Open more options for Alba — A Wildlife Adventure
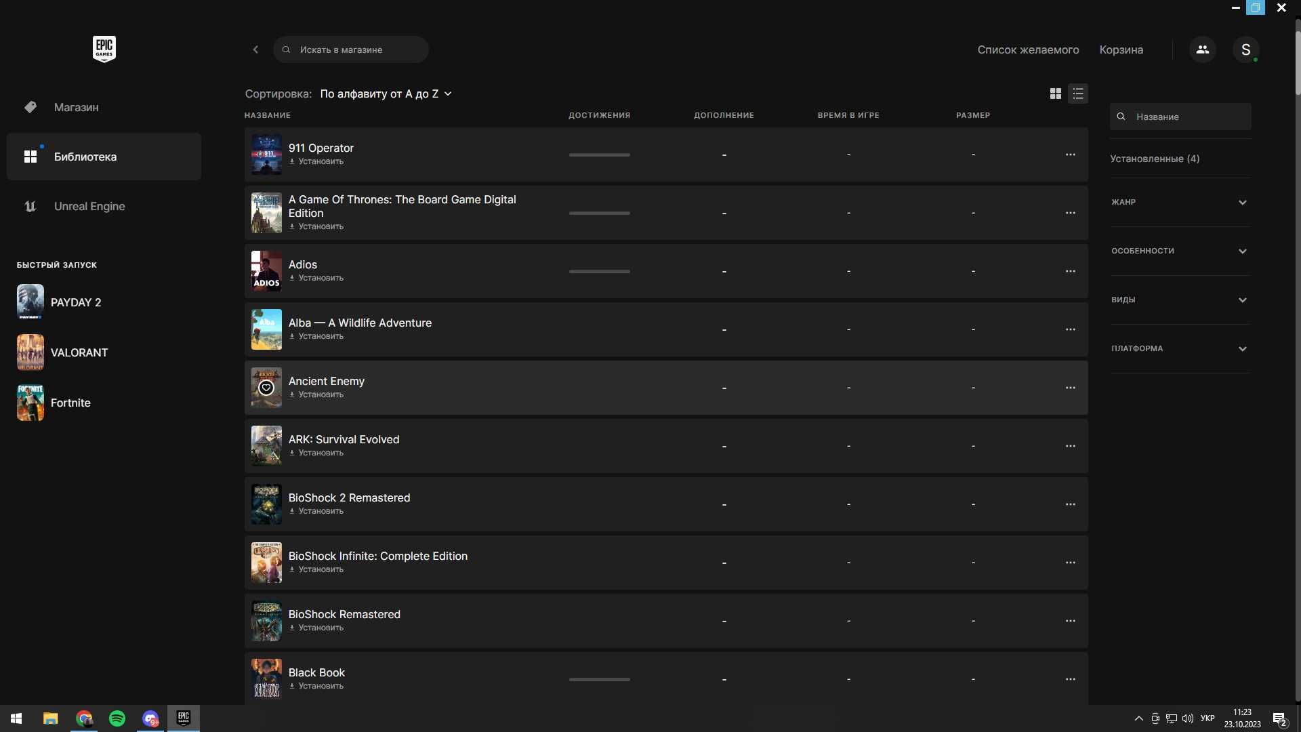Viewport: 1301px width, 732px height. [1071, 329]
